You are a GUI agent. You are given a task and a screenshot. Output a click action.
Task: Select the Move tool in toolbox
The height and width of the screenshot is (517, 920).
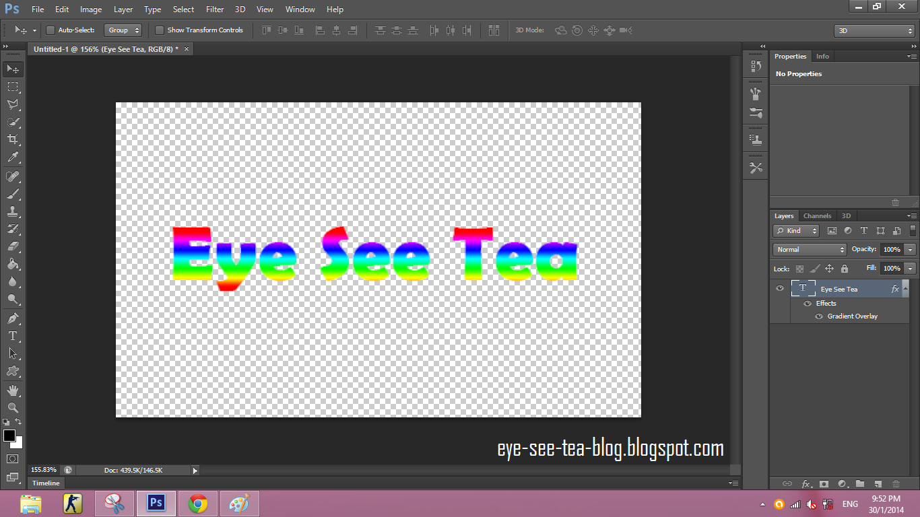[x=13, y=69]
